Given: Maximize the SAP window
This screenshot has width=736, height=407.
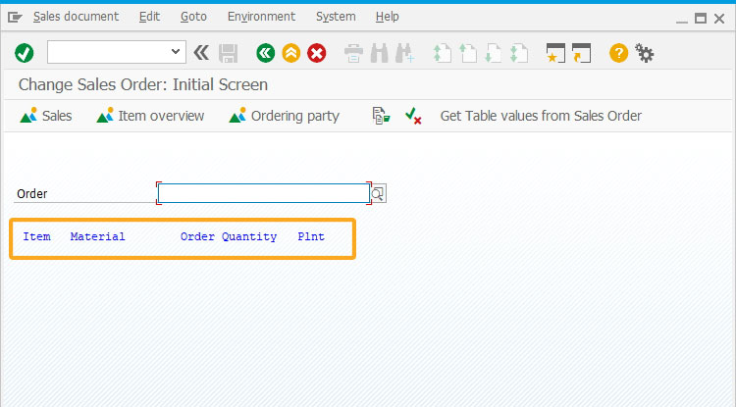Looking at the screenshot, I should coord(701,19).
